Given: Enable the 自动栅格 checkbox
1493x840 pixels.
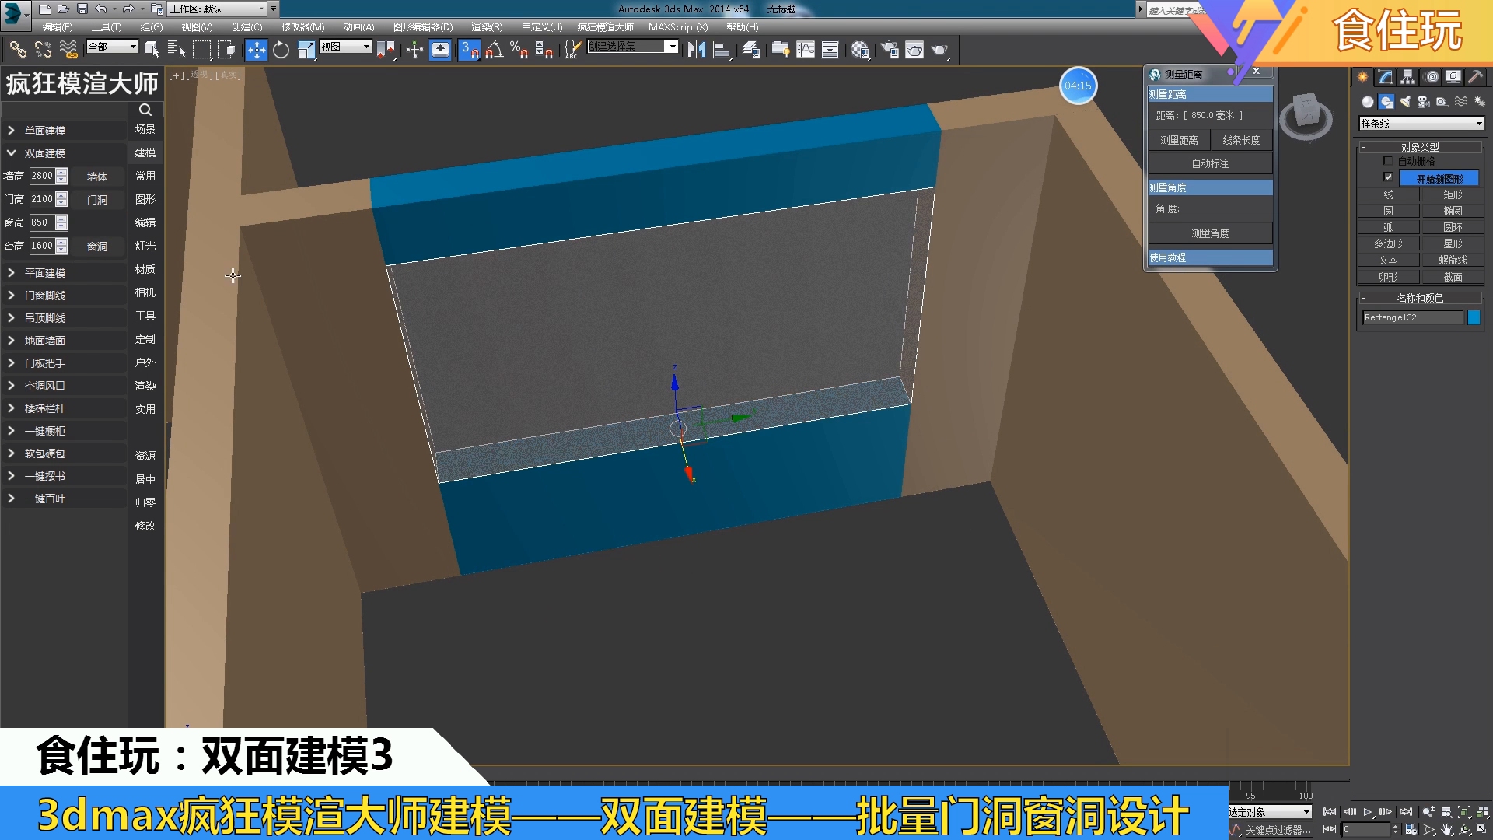Looking at the screenshot, I should [1390, 161].
